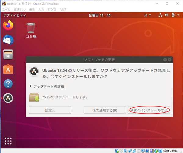The image size is (183, 153).
Task: Click the download package icon in dialog
Action: point(34,97)
